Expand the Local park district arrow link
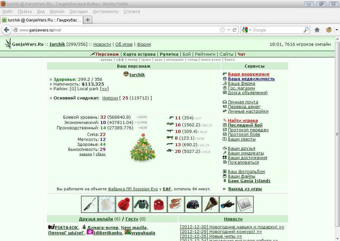The height and width of the screenshot is (241, 340). pyautogui.click(x=104, y=89)
